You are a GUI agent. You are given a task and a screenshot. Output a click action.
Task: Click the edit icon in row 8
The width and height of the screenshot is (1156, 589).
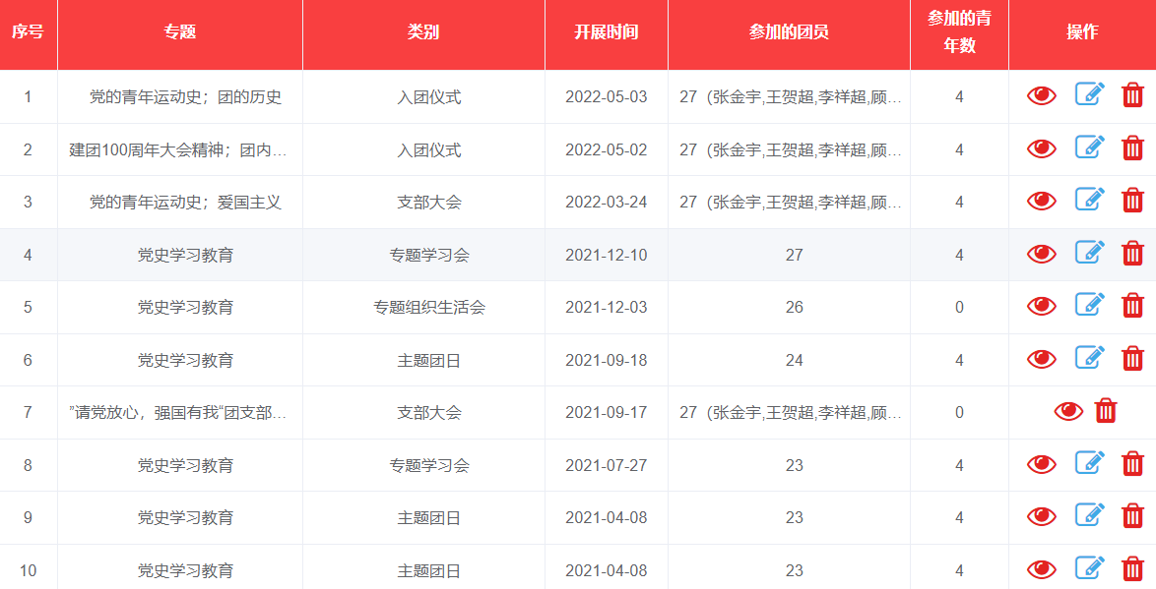coord(1089,464)
